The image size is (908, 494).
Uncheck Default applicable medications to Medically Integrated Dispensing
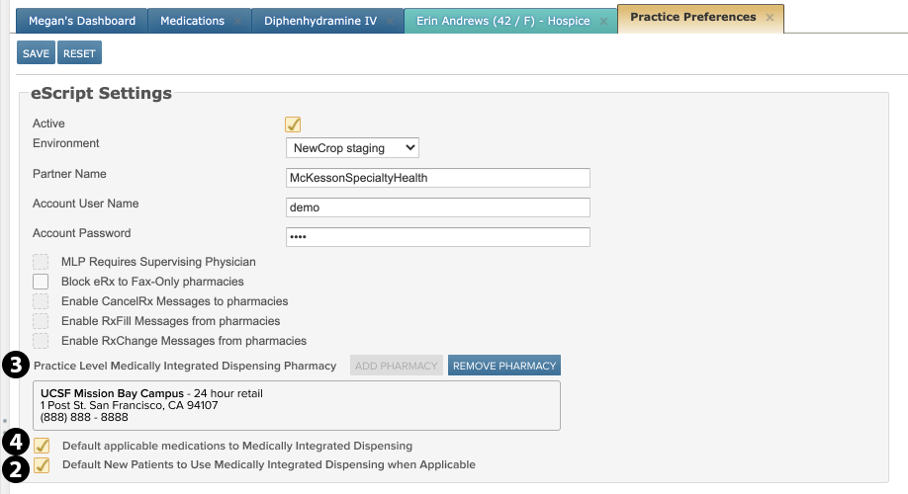tap(42, 446)
